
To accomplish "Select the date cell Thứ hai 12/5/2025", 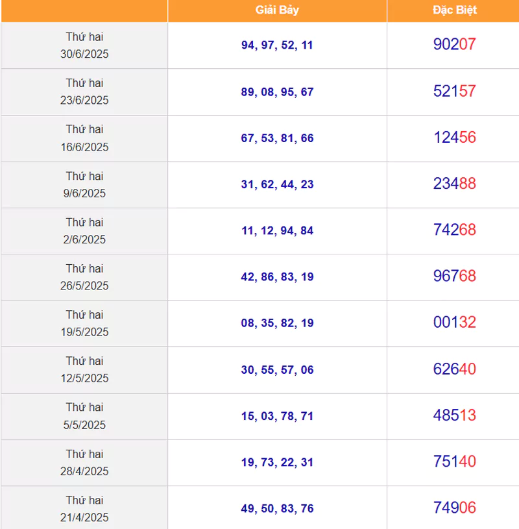I will pos(84,370).
